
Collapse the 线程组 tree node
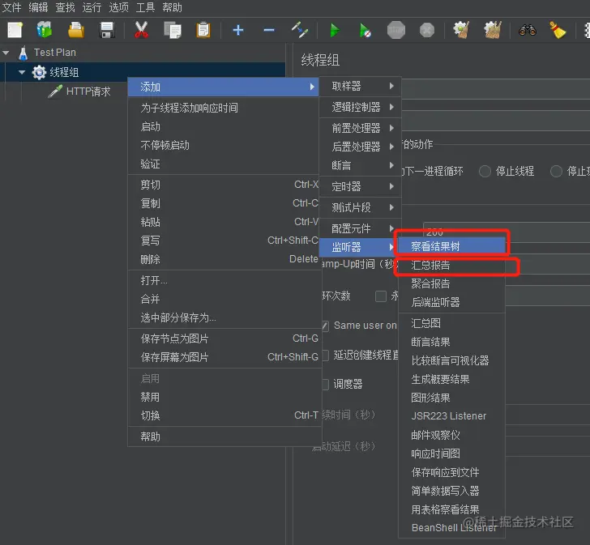(22, 72)
